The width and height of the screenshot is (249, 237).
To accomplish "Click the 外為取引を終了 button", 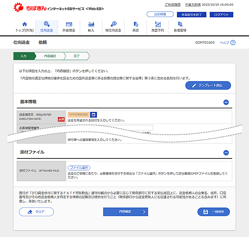I will coord(191,15).
